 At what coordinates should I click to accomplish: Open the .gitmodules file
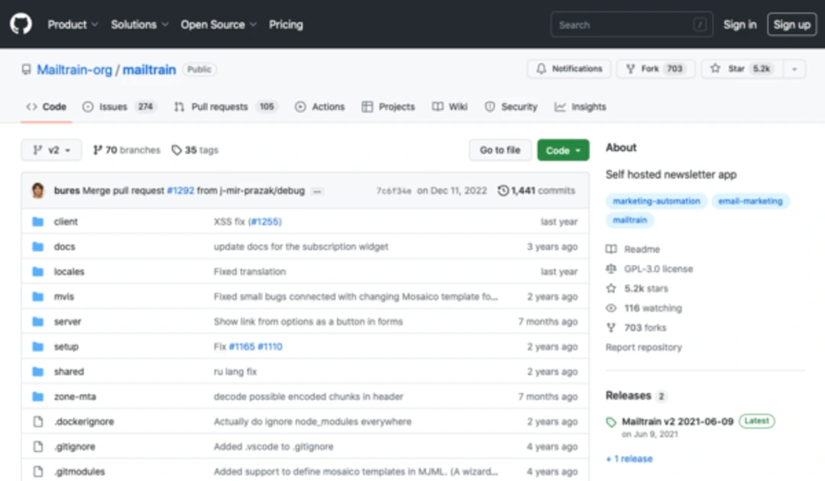(79, 472)
